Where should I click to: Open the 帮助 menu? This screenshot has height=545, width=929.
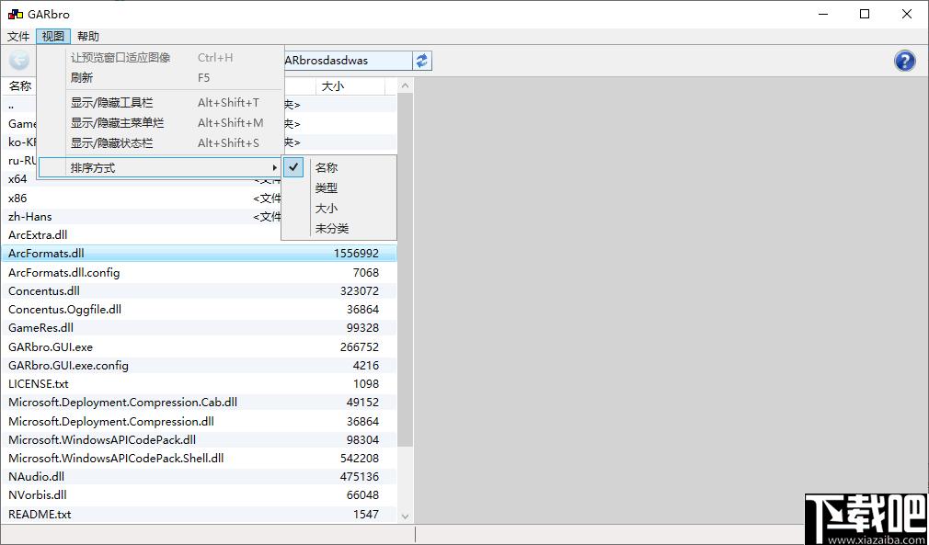[x=88, y=36]
